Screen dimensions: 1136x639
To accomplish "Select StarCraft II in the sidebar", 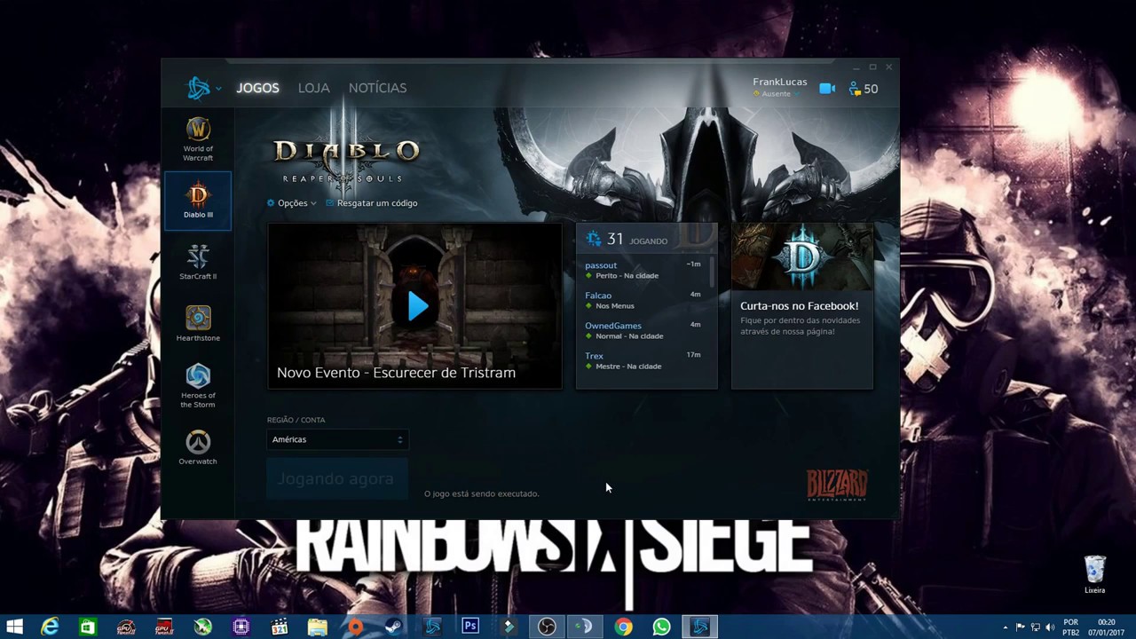I will 198,262.
